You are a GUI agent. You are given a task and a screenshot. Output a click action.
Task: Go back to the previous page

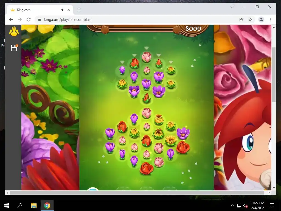click(11, 20)
